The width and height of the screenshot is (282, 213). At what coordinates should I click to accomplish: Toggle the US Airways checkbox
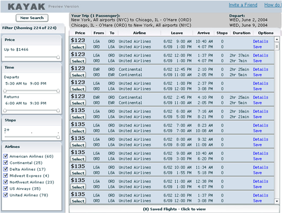6,188
